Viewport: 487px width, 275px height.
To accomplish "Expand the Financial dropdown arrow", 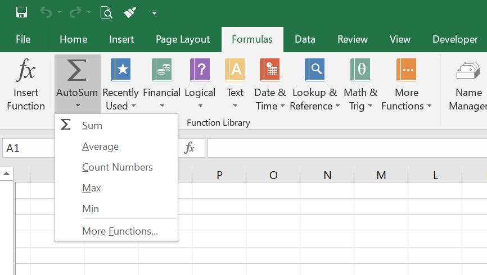I will (162, 106).
